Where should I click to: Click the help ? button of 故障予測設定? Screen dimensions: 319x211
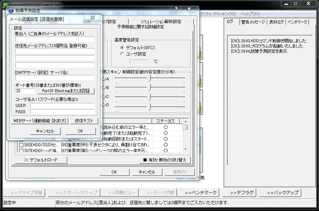[x=176, y=9]
